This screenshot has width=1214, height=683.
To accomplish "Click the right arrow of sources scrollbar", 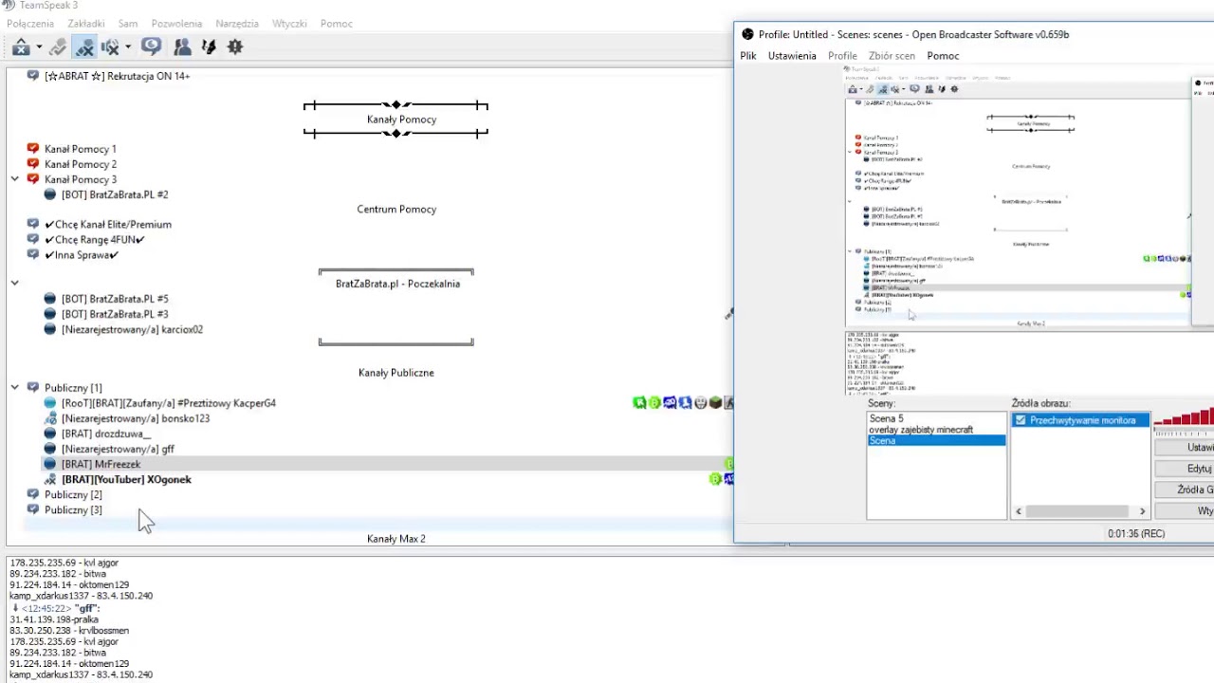I will coord(1142,511).
